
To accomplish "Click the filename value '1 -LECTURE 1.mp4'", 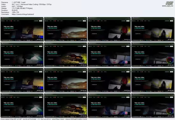I will pos(18,2).
